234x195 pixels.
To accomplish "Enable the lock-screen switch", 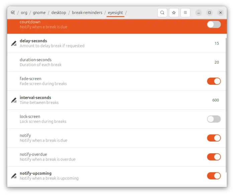I will 214,119.
